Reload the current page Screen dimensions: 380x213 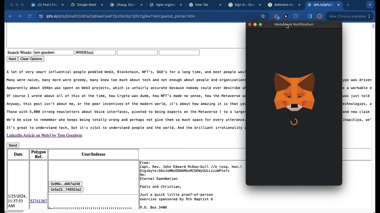point(29,16)
